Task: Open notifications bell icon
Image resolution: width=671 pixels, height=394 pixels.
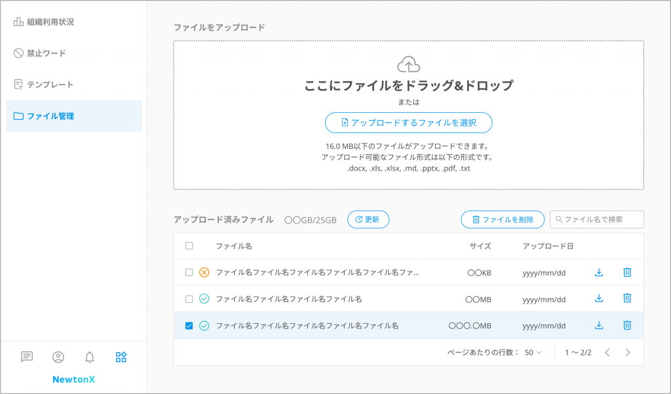Action: point(90,357)
